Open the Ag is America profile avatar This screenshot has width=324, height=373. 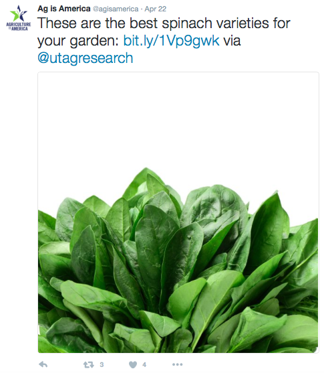point(19,17)
